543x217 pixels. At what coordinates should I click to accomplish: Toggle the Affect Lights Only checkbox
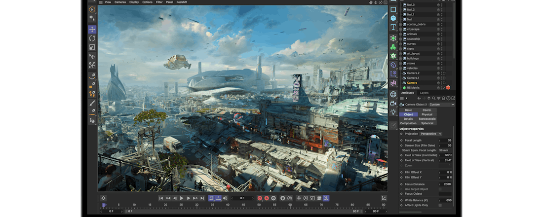440,205
